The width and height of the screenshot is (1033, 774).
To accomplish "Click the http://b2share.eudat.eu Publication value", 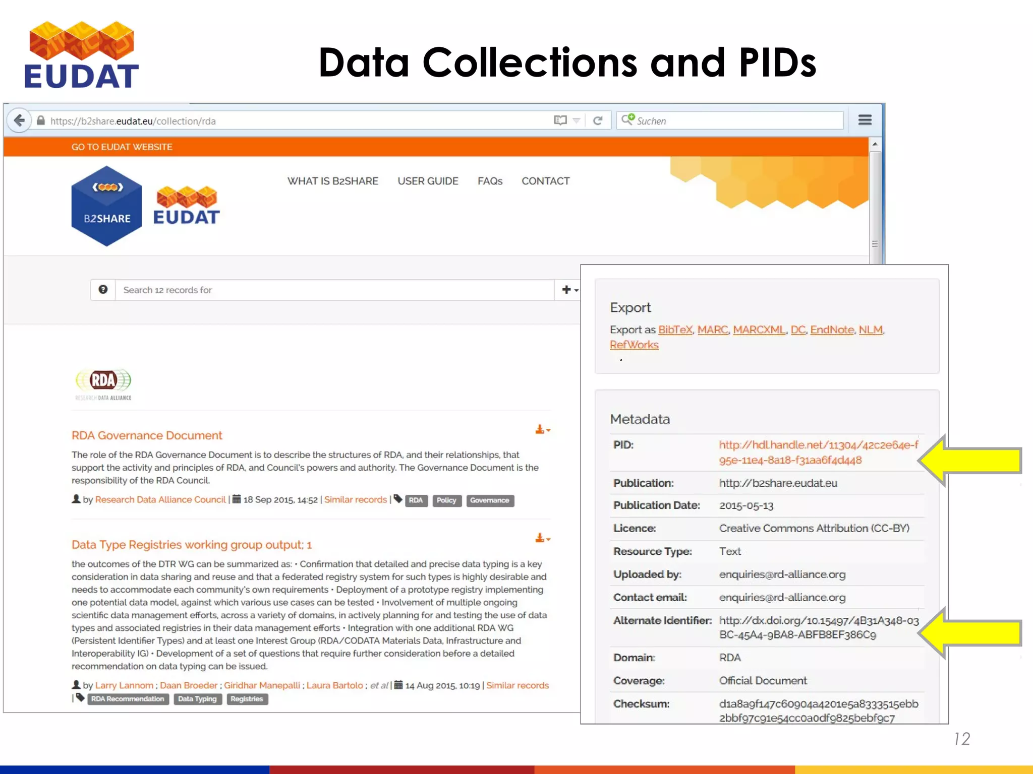I will point(778,483).
